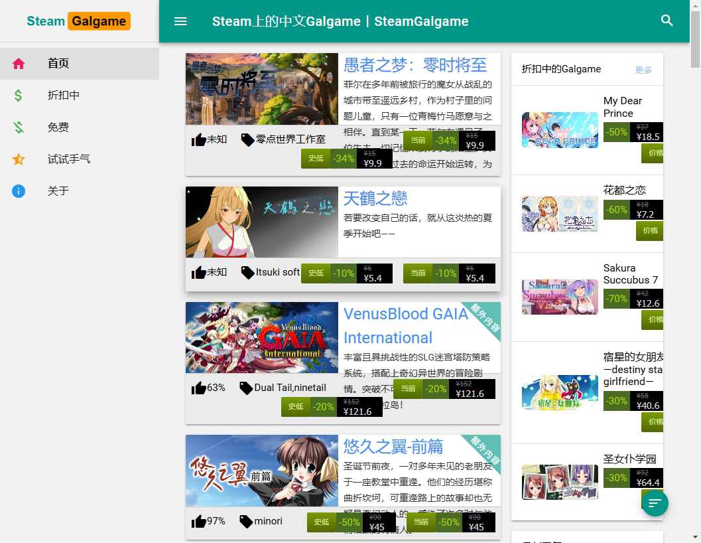Click Sakura Succubus 7 thumbnail
This screenshot has width=701, height=543.
[x=560, y=297]
